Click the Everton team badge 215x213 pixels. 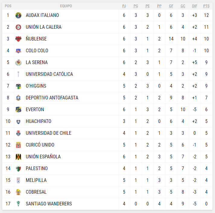[18, 109]
